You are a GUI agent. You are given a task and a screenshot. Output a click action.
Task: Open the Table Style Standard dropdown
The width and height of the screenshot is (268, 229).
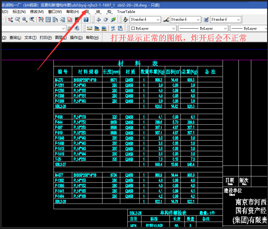225,20
